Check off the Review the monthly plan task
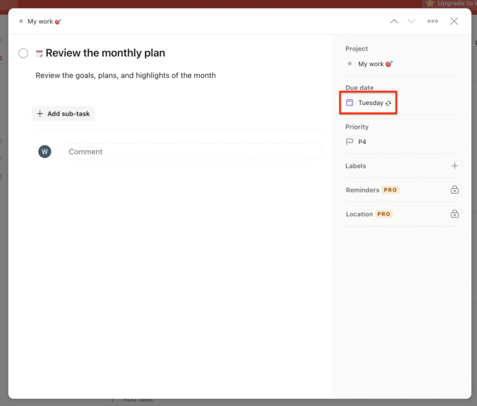The image size is (477, 406). pos(23,53)
